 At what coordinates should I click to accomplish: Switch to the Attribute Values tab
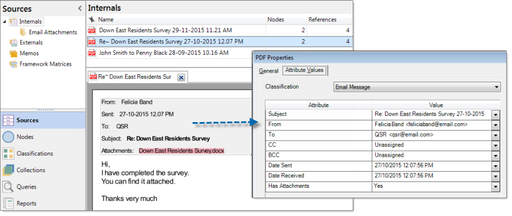point(304,70)
